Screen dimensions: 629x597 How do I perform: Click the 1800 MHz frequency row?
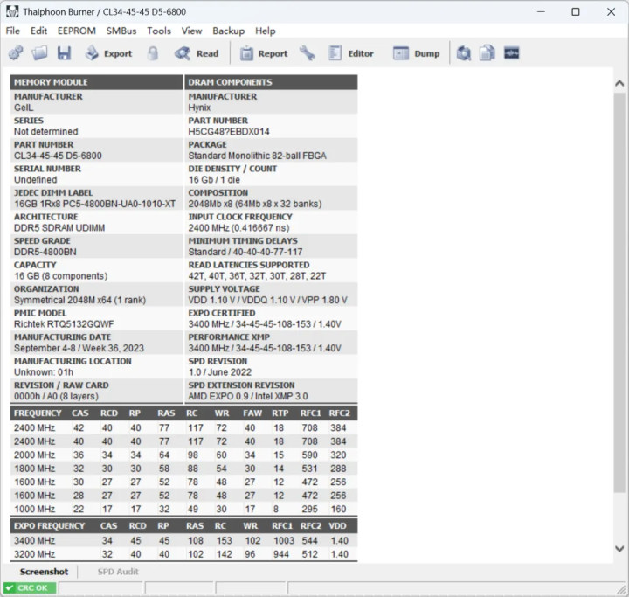pyautogui.click(x=183, y=469)
